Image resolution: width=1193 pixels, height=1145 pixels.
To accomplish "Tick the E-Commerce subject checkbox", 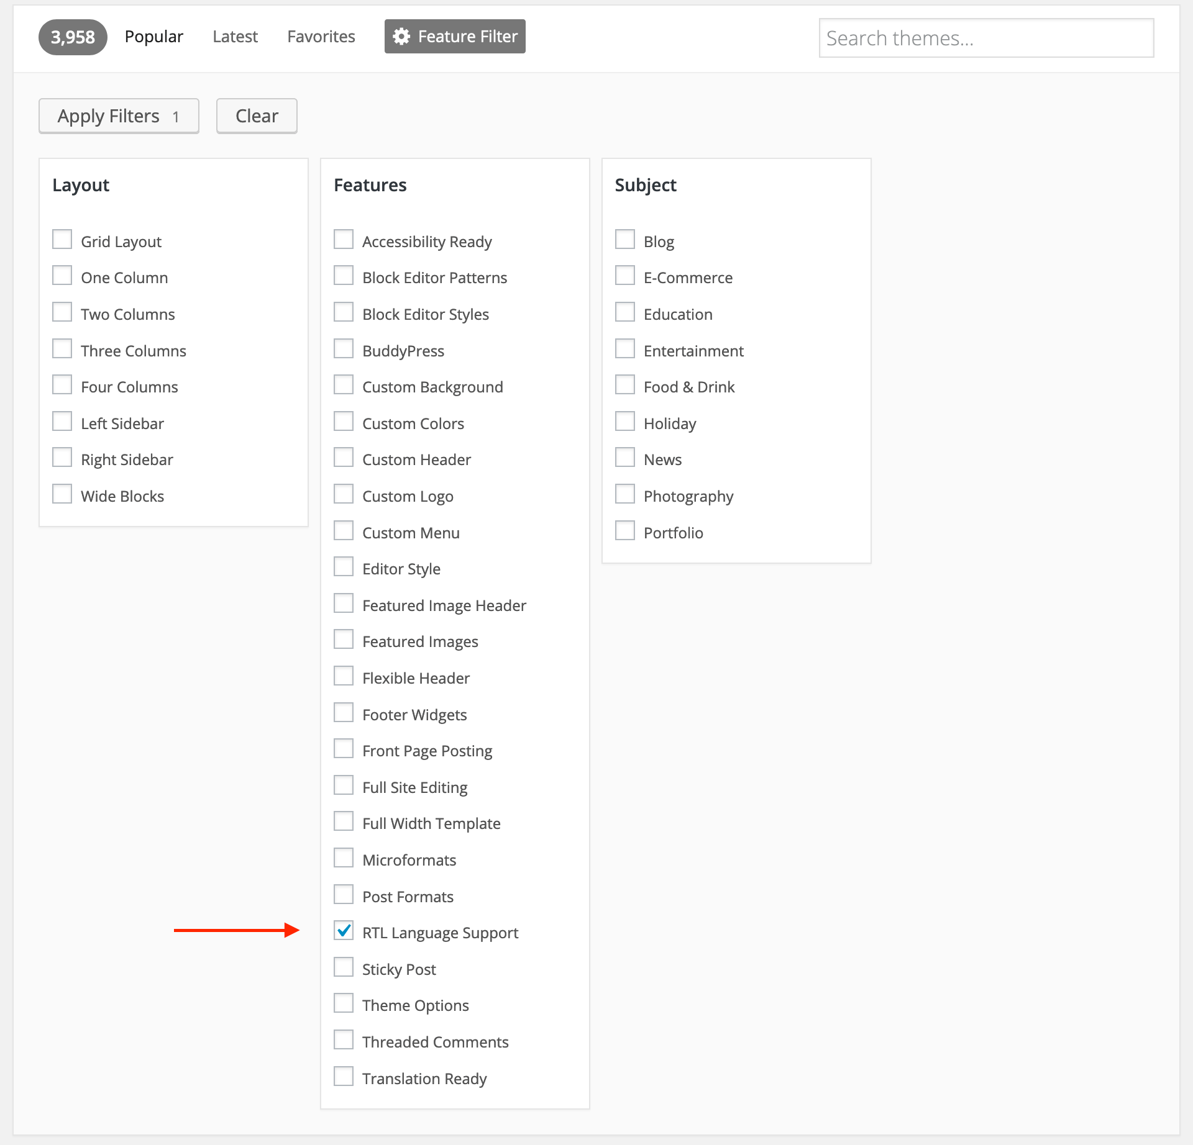I will pyautogui.click(x=625, y=276).
